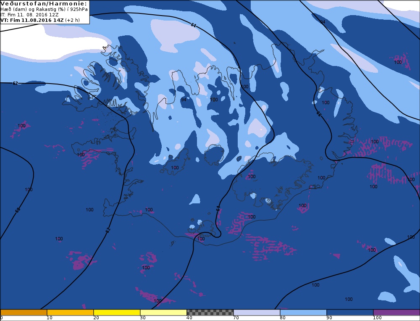Click the dark orange 0–10 legend swatch
This screenshot has width=420, height=321.
[24, 313]
